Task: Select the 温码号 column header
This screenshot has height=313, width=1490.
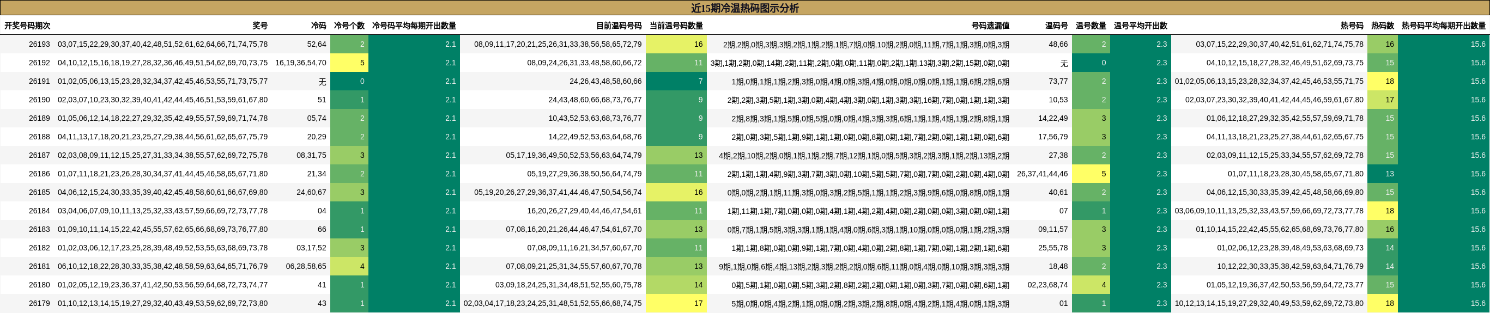Action: point(1056,26)
